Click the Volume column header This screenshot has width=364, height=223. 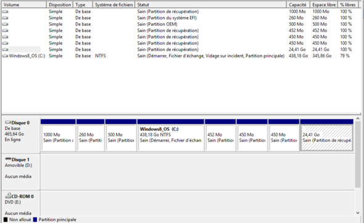(24, 5)
